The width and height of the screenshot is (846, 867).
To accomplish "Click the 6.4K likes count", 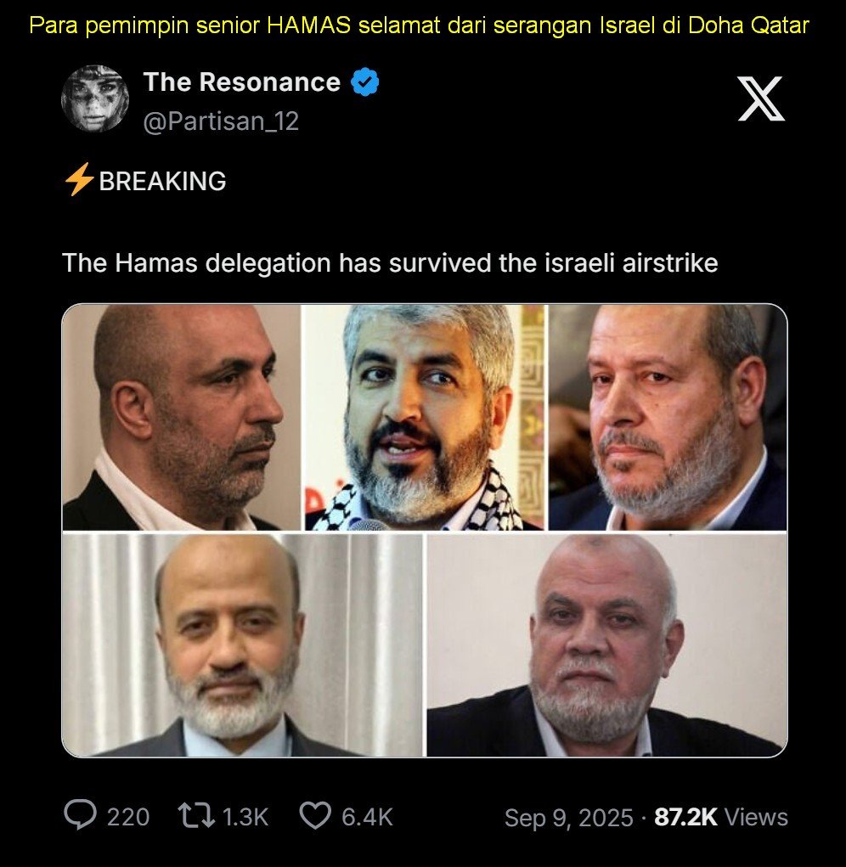I will coord(367,818).
